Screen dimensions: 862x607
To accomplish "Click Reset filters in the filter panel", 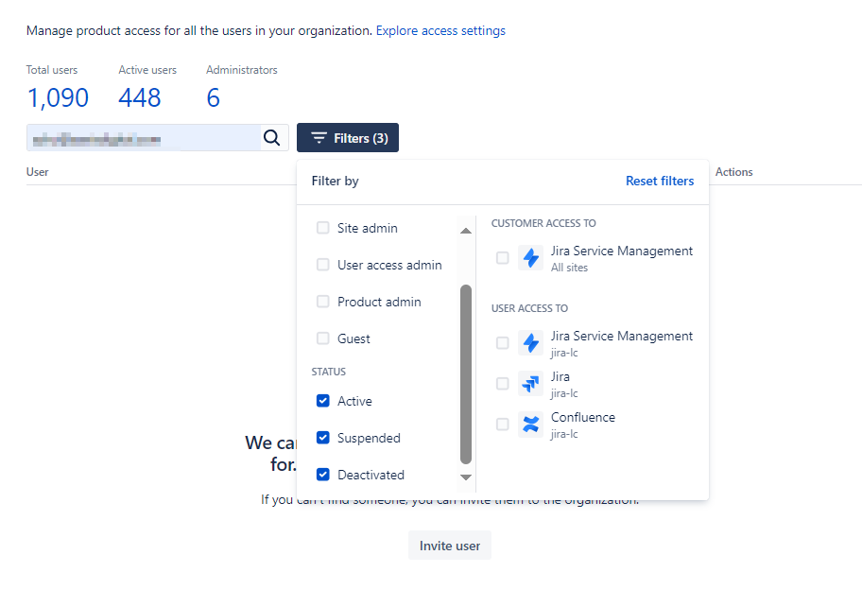I will click(659, 180).
